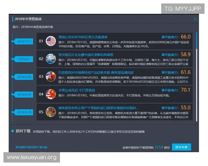Click the impact score 70.1
The image size is (208, 166).
pyautogui.click(x=185, y=90)
